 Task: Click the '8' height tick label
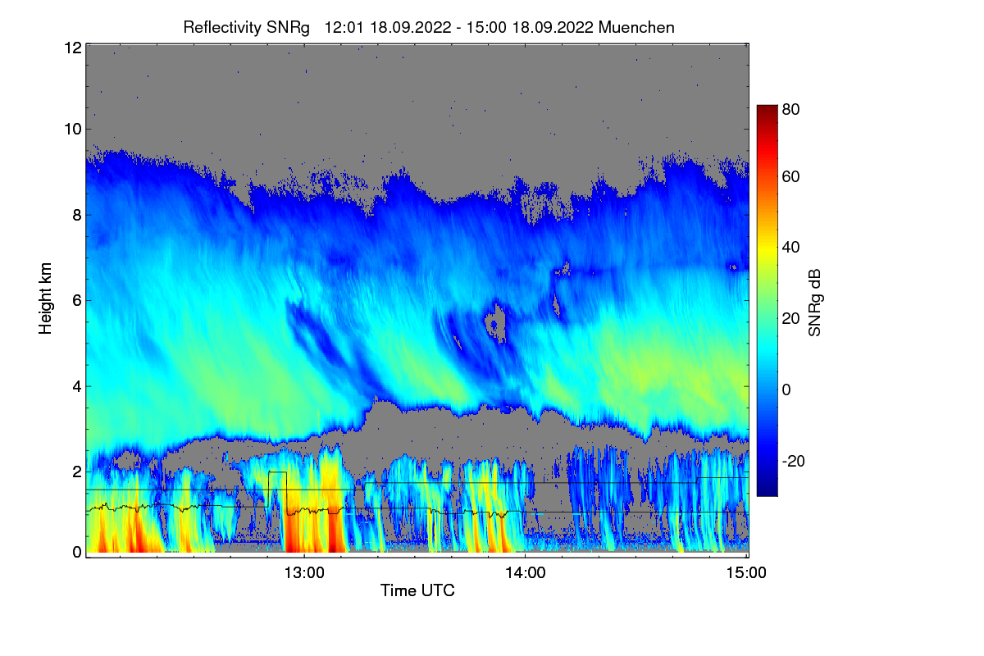pyautogui.click(x=77, y=215)
